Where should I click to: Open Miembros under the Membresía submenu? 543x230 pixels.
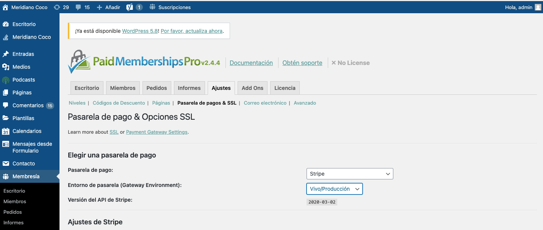15,201
